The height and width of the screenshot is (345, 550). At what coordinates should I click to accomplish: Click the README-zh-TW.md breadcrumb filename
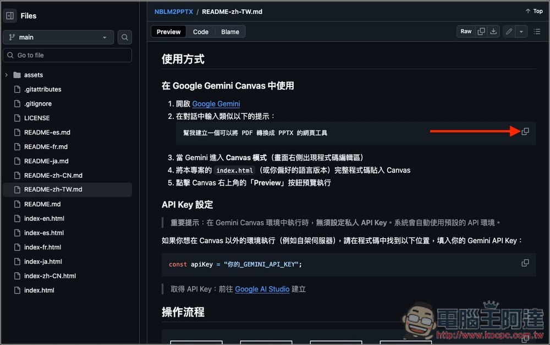[232, 12]
